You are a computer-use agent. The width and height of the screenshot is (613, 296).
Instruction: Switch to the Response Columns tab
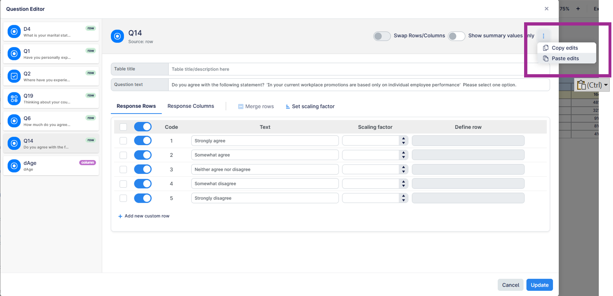click(x=190, y=106)
